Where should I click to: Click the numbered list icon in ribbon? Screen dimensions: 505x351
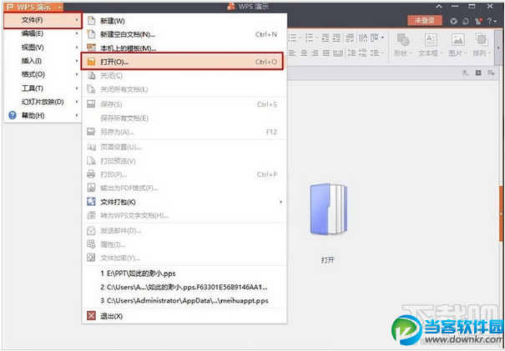pyautogui.click(x=309, y=38)
